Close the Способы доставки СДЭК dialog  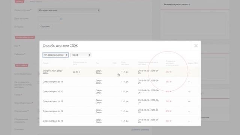(196, 46)
